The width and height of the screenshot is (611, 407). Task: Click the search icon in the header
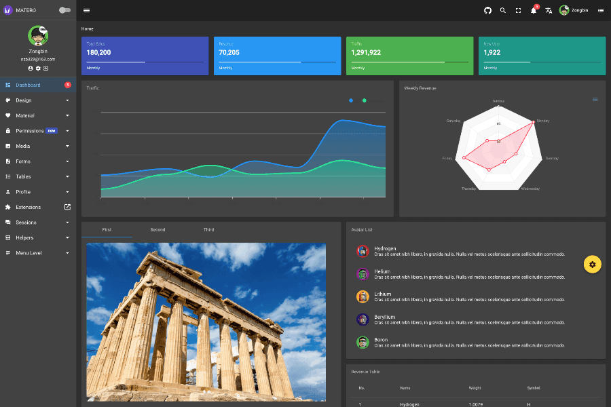click(x=503, y=10)
